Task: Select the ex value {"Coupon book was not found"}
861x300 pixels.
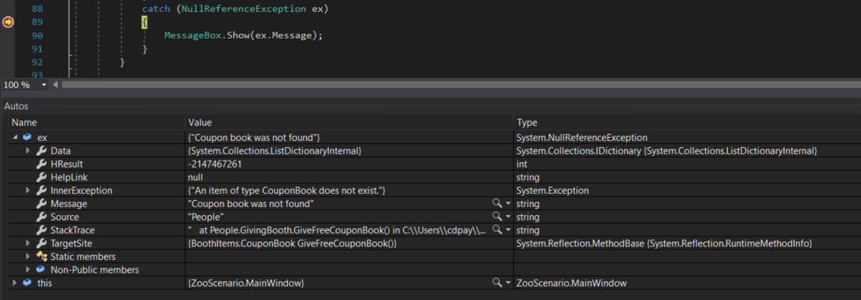Action: tap(253, 137)
